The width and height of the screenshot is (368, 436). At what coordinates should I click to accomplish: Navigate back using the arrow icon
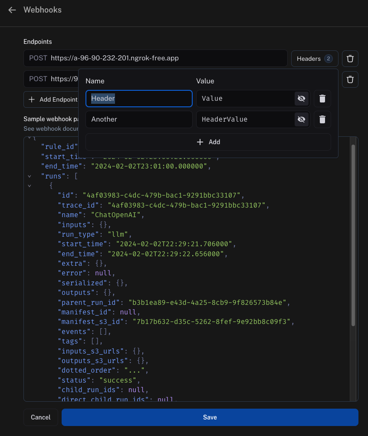coord(12,10)
